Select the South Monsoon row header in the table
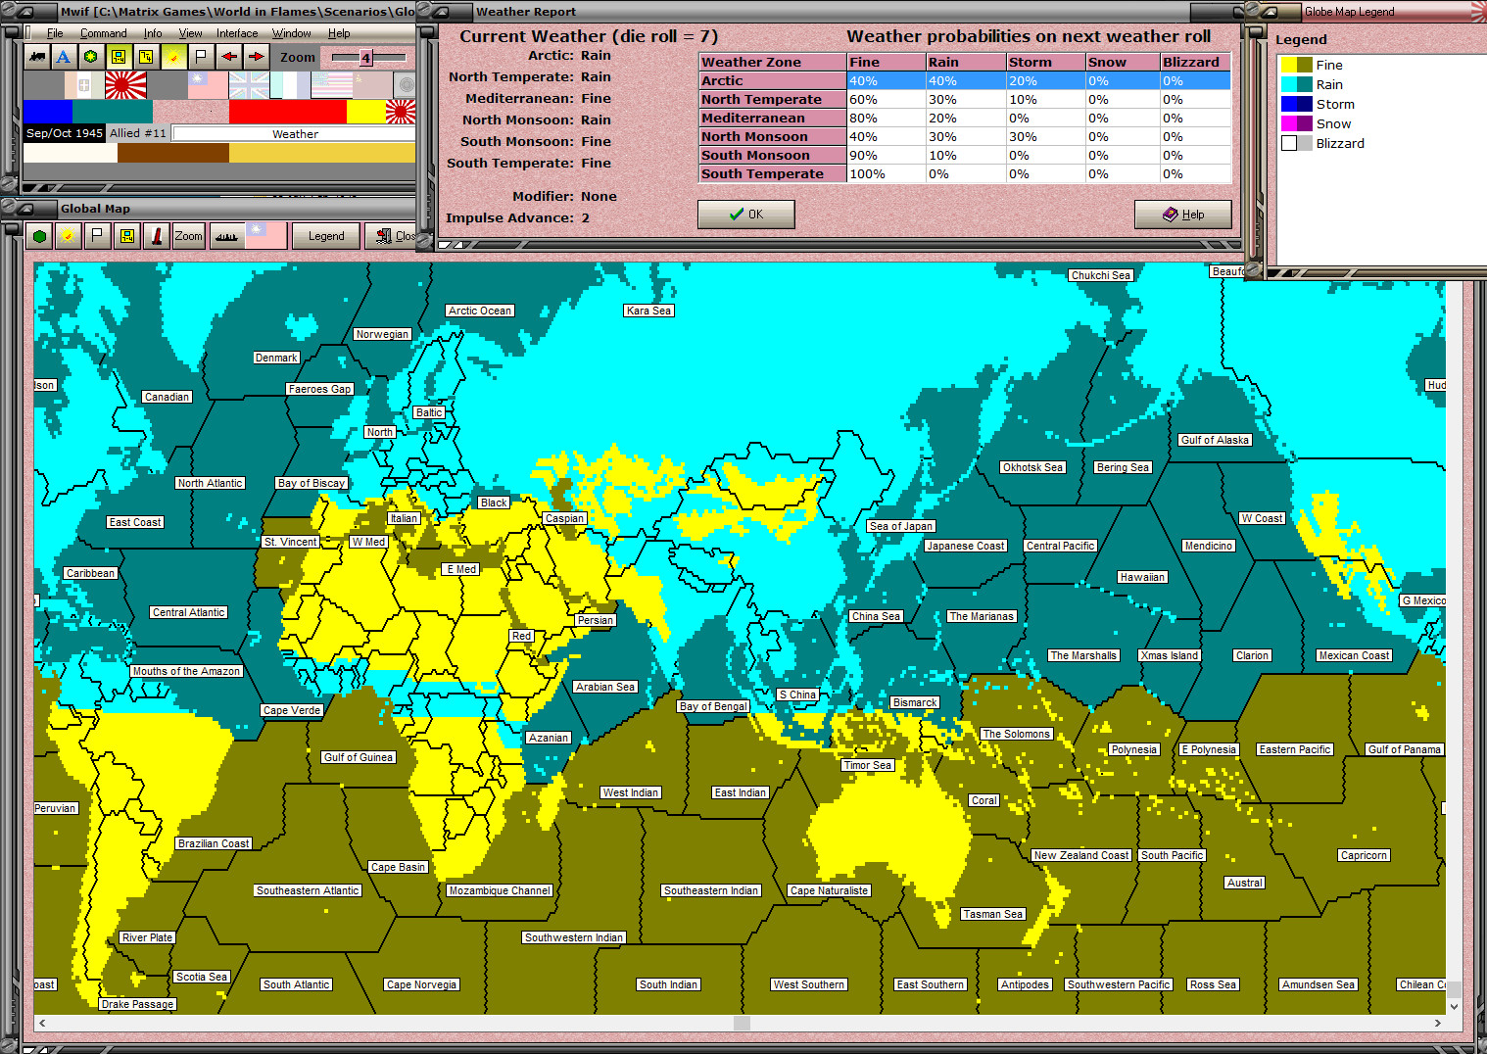This screenshot has width=1487, height=1054. click(x=773, y=156)
